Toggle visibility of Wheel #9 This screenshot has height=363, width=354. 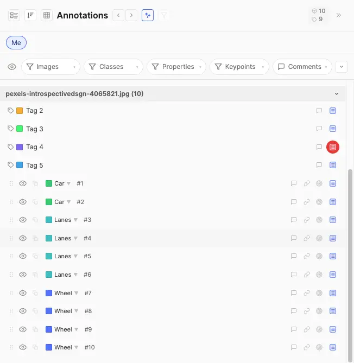click(23, 329)
